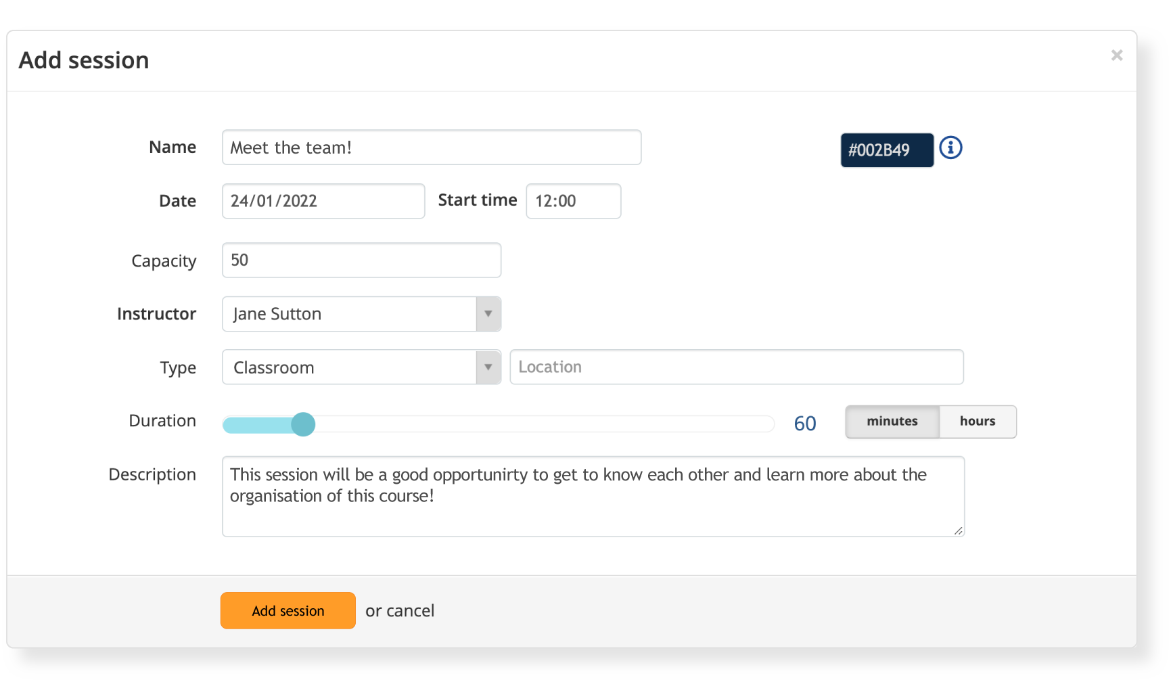
Task: Focus the Name field with Meet the team!
Action: [431, 147]
